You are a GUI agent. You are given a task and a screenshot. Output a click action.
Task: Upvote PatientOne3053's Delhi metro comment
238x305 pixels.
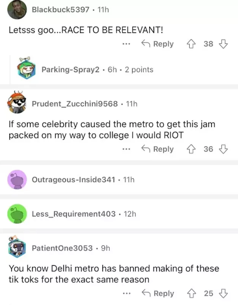[x=192, y=293]
